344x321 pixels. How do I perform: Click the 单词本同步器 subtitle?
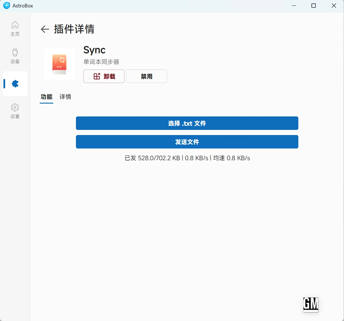point(101,62)
